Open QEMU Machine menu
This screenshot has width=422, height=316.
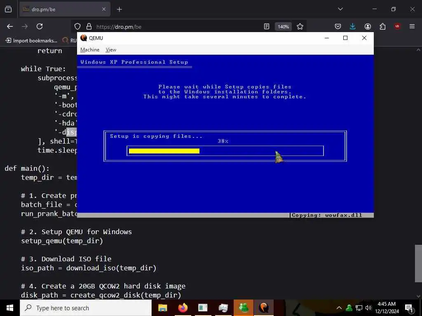tap(89, 50)
